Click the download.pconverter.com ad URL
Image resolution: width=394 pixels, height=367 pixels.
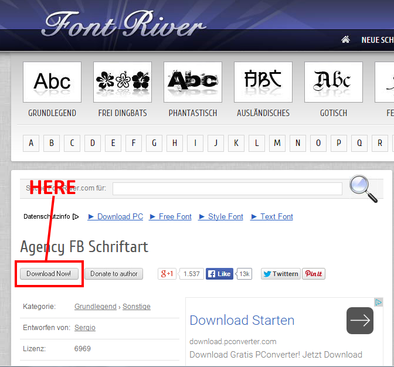tap(233, 342)
